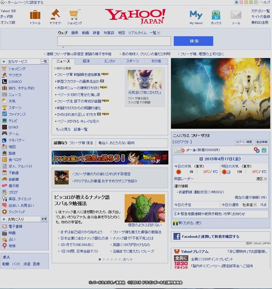The width and height of the screenshot is (272, 289).
Task: Open the メール envelope icon in header
Action: 236,15
